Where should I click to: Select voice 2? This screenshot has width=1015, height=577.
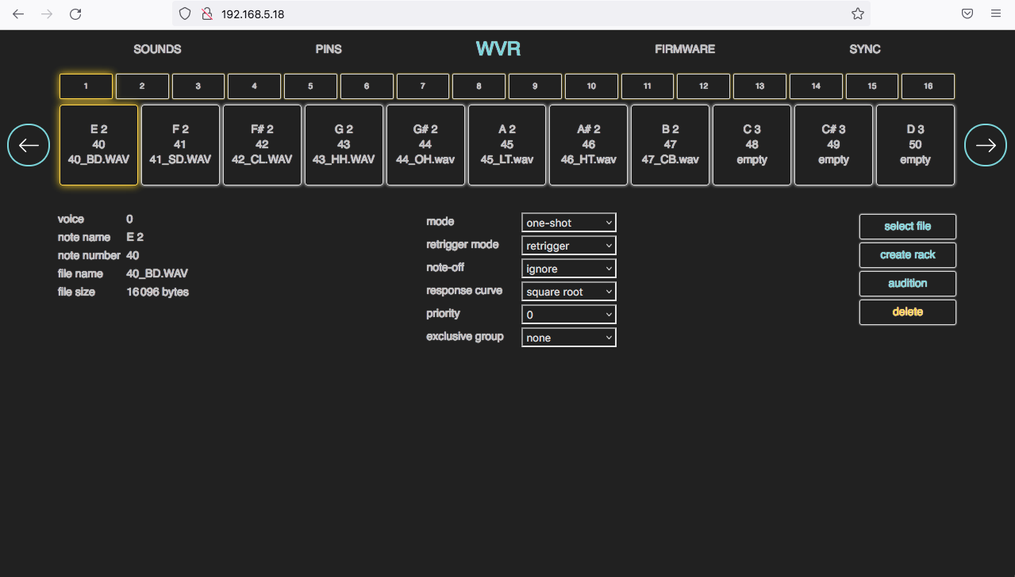pyautogui.click(x=142, y=86)
